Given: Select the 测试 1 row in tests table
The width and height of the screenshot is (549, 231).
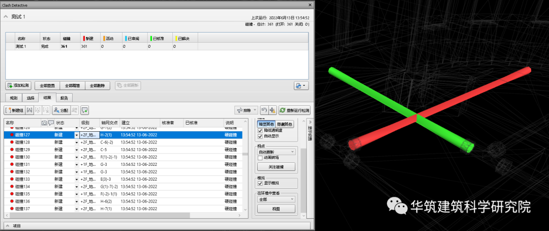Looking at the screenshot, I should coord(157,46).
